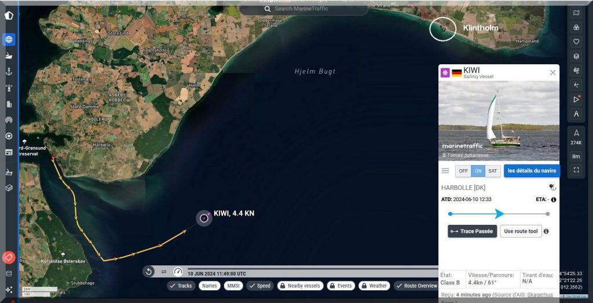Click the fullscreen icon on right toolbar

point(576,170)
